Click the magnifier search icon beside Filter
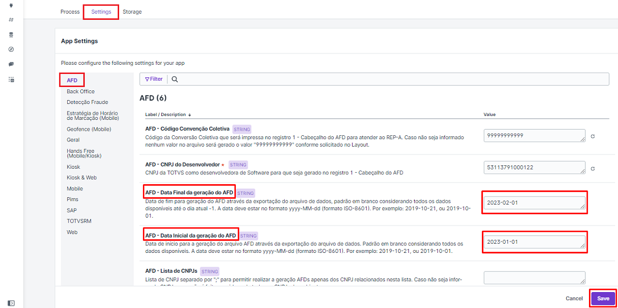Image resolution: width=618 pixels, height=308 pixels. (x=175, y=79)
